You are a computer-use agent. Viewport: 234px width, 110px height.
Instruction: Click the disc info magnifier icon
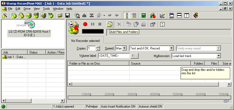click(77, 15)
